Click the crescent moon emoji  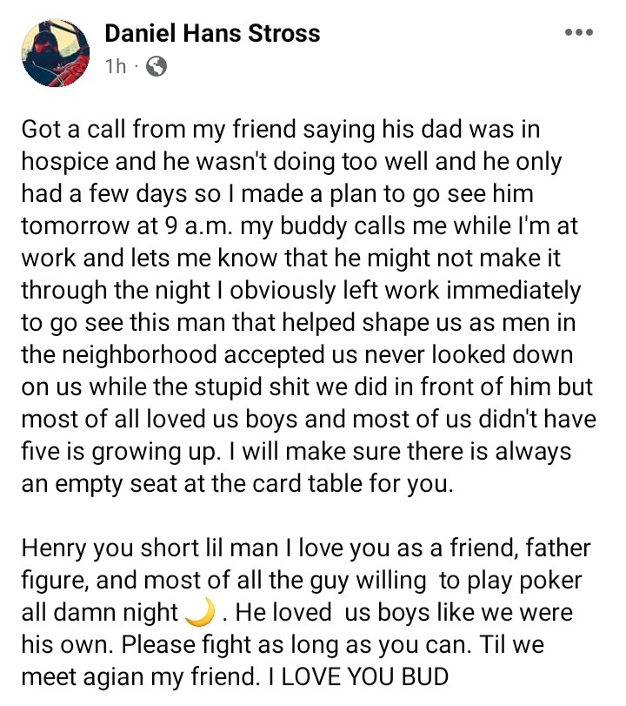point(200,612)
